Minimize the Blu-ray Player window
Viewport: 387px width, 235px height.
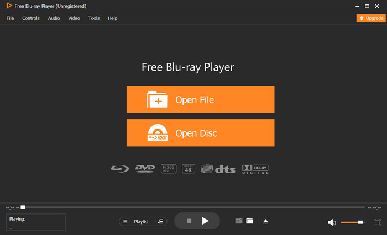[x=357, y=6]
